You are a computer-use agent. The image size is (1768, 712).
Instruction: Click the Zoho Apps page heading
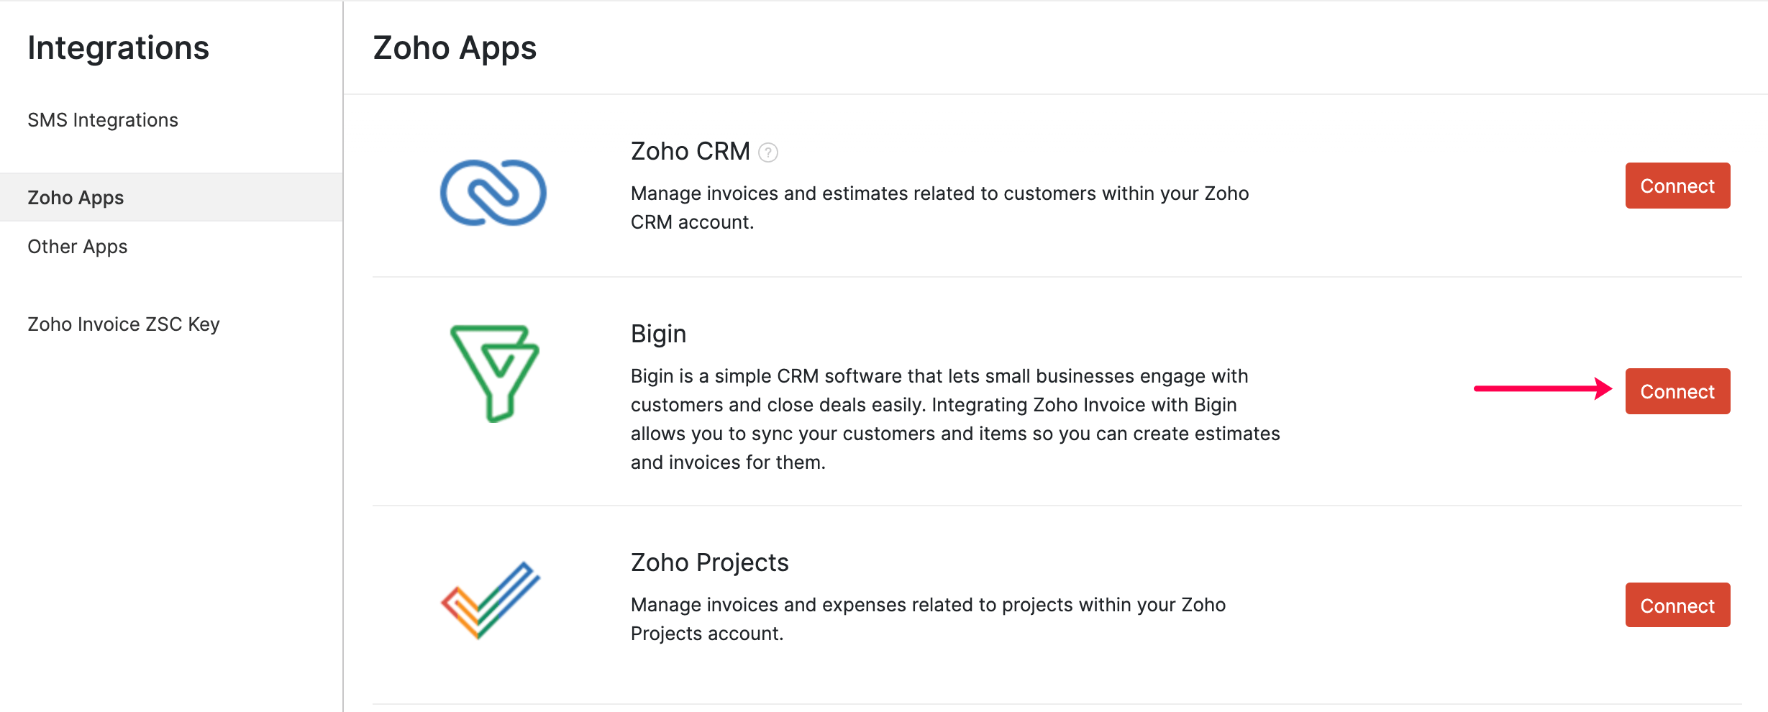pyautogui.click(x=455, y=48)
